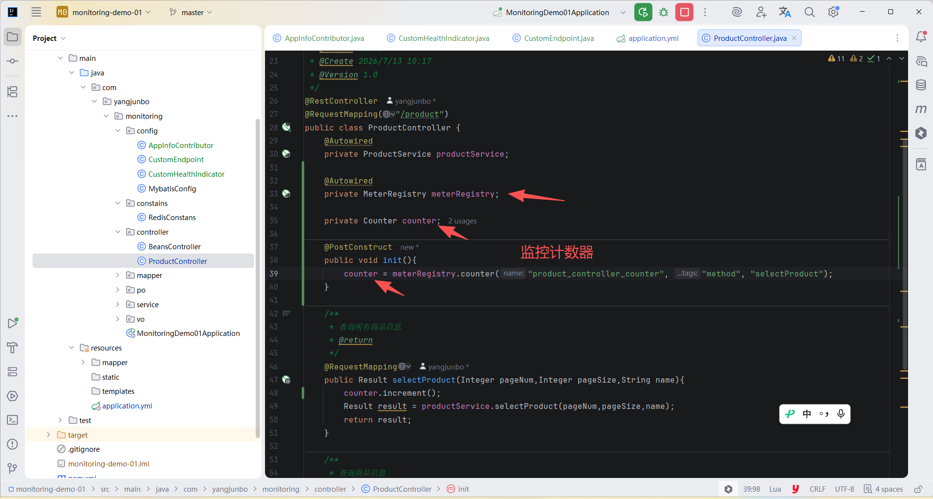Switch to application.yml tab
The width and height of the screenshot is (933, 499).
[x=648, y=38]
